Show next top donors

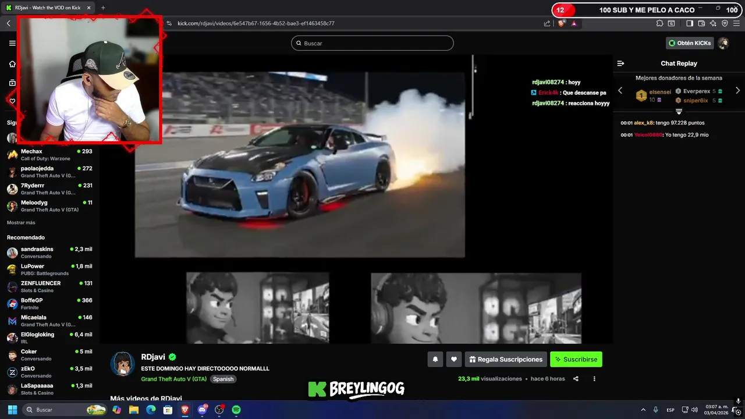point(737,90)
